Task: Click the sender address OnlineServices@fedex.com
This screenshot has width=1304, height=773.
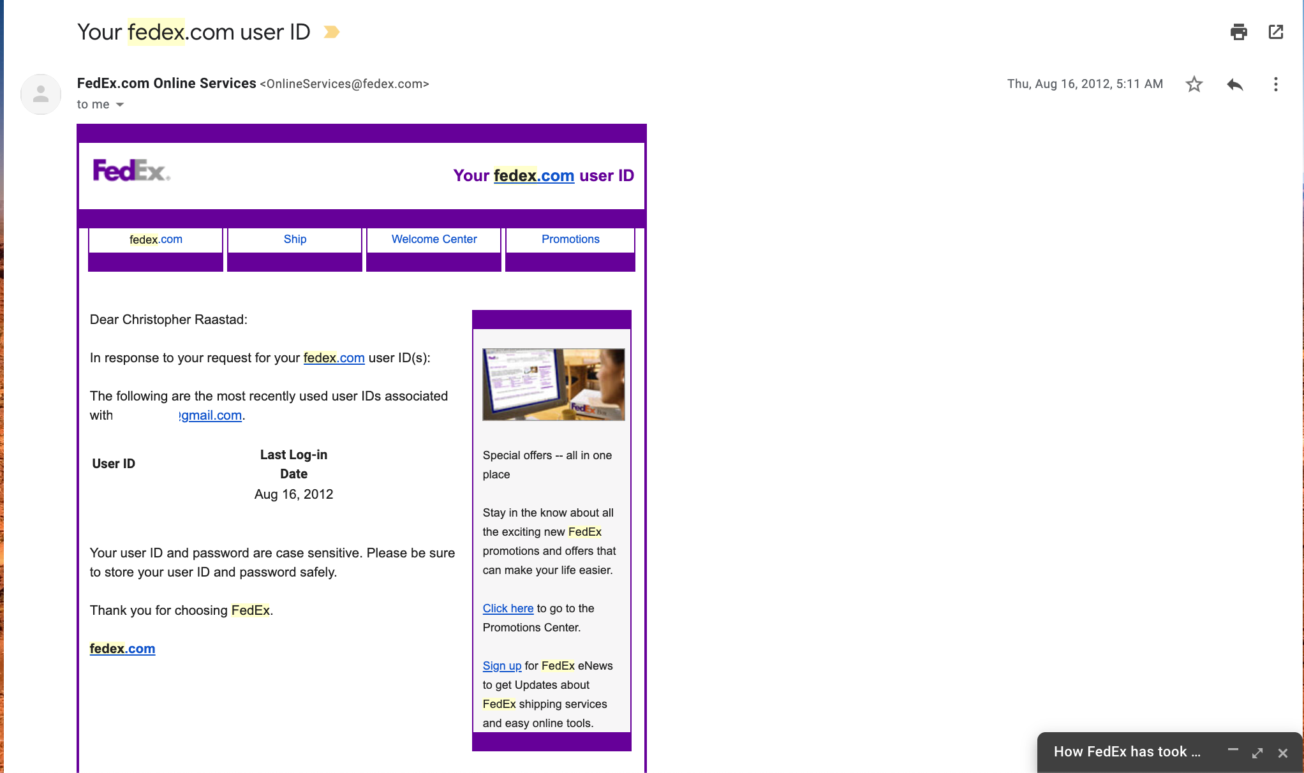Action: coord(345,84)
